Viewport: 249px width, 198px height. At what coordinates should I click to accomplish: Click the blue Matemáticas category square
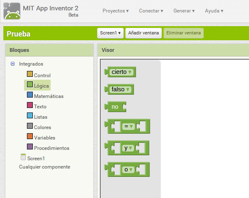(30, 95)
